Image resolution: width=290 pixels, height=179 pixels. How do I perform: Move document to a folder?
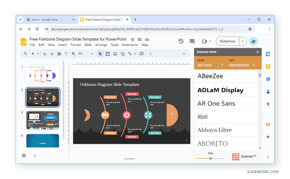140,40
